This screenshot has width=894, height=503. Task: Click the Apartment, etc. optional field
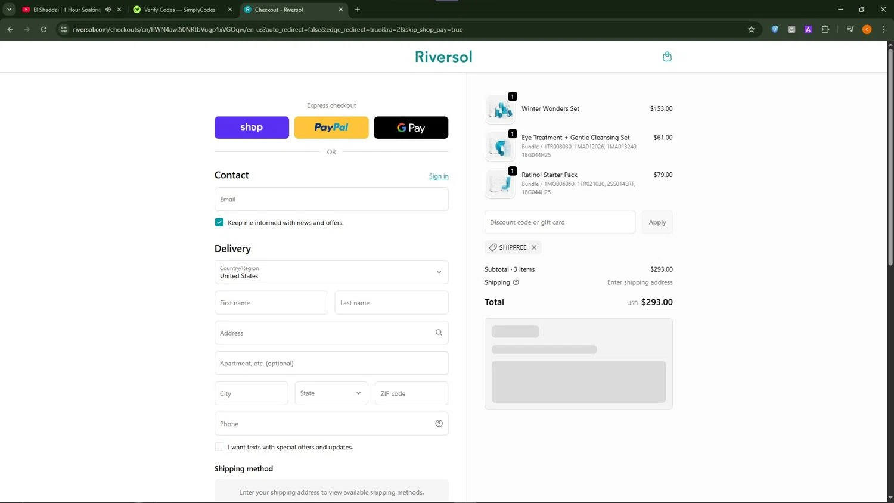tap(331, 363)
